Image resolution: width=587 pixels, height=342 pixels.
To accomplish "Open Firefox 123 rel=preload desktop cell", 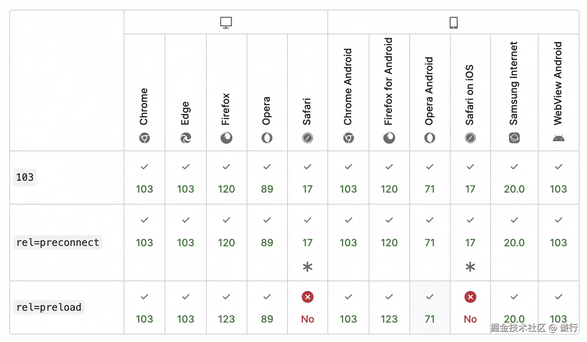I will (226, 308).
